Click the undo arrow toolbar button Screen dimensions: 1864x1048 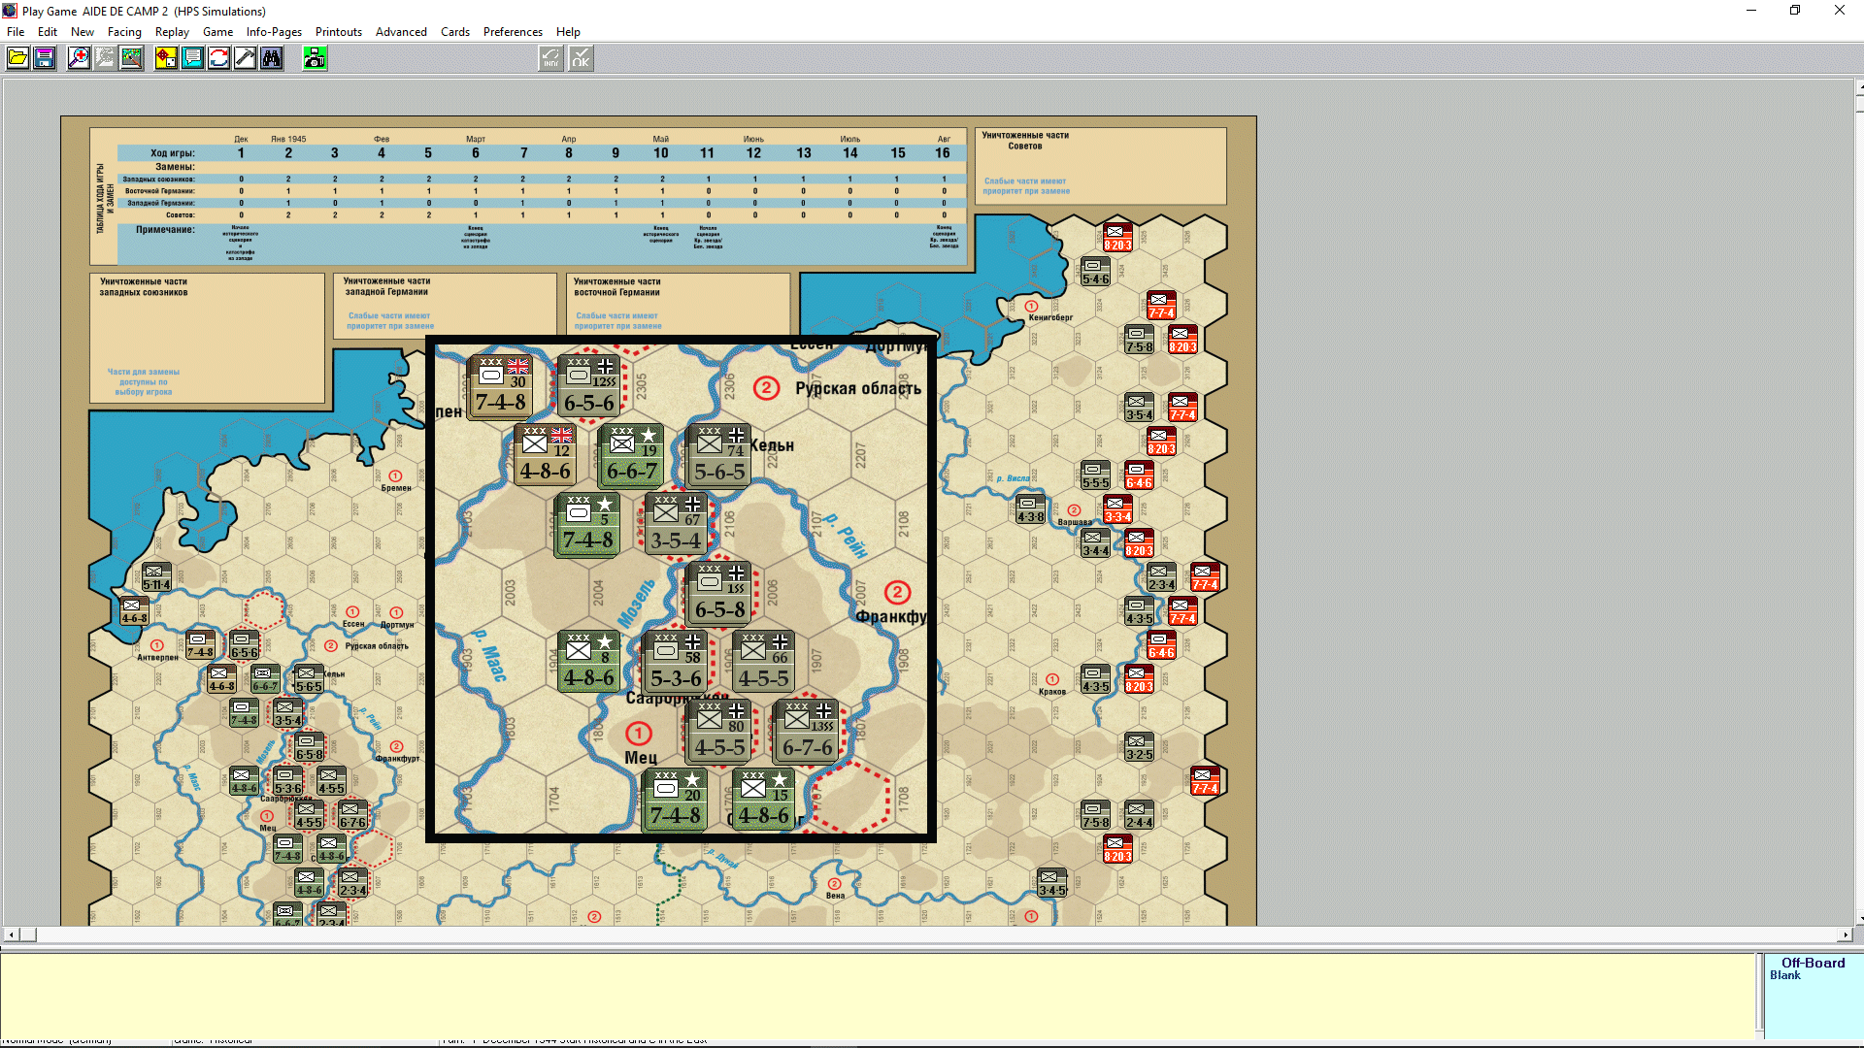(550, 58)
